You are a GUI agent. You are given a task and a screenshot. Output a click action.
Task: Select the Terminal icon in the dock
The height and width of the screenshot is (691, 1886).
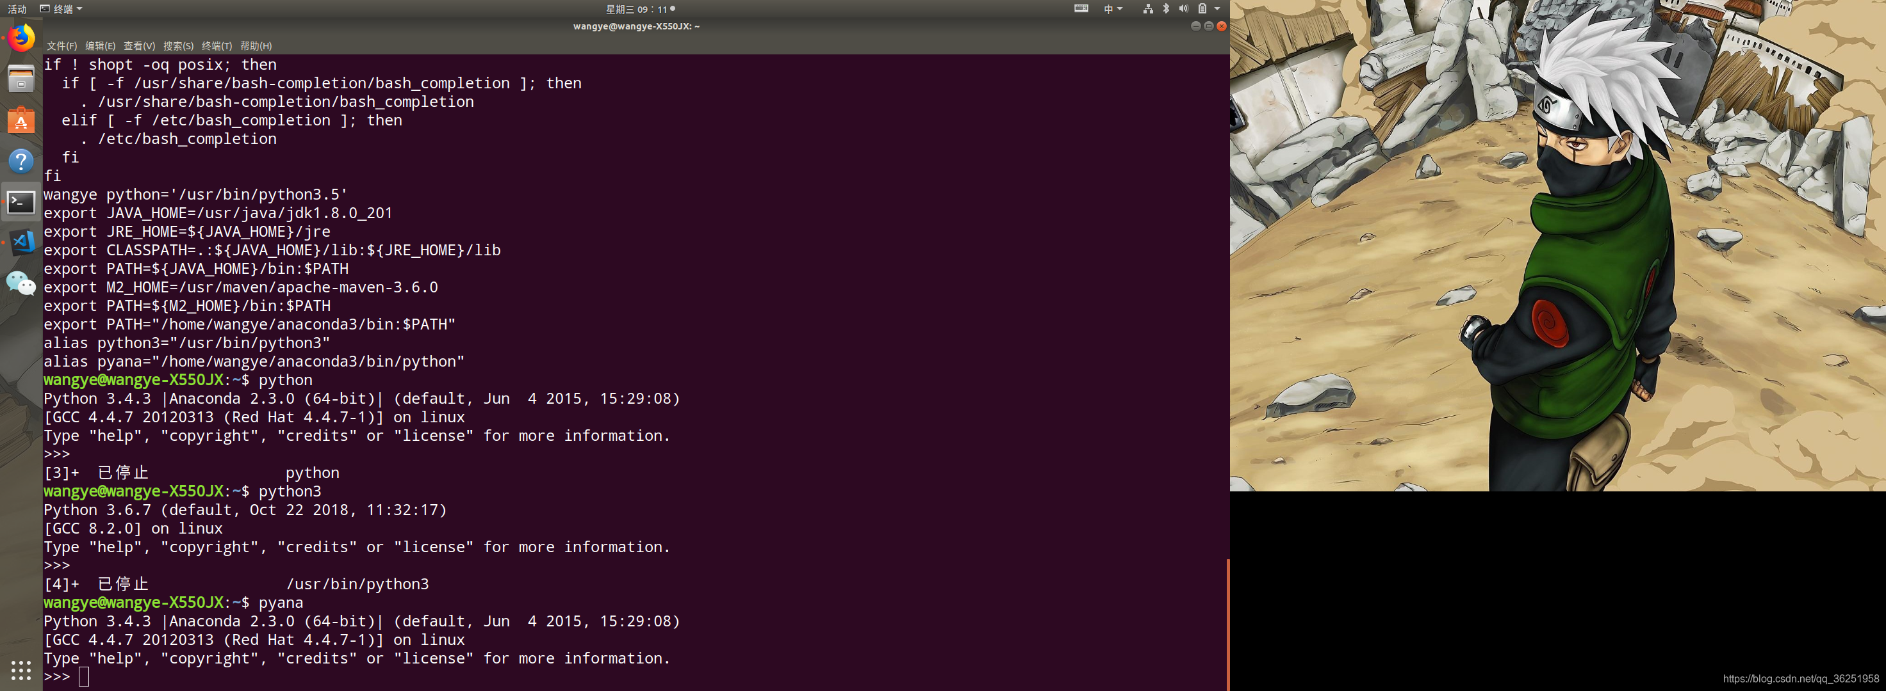pyautogui.click(x=21, y=202)
